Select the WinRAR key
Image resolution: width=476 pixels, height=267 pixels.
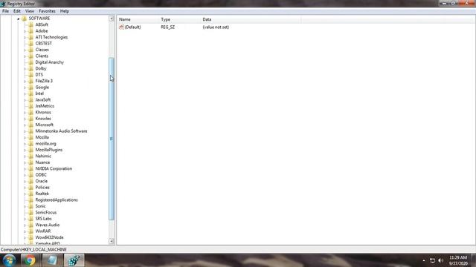tap(43, 231)
